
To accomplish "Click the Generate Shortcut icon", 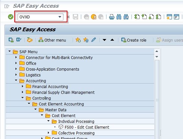I will pos(177,17).
